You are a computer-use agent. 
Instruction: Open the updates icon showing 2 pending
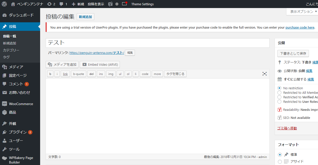tap(51, 4)
